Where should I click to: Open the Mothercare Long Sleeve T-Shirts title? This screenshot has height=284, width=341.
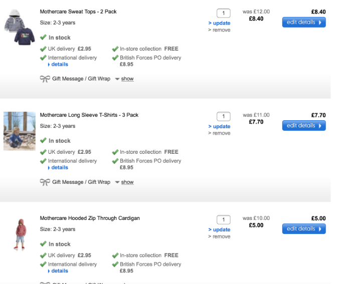(89, 115)
